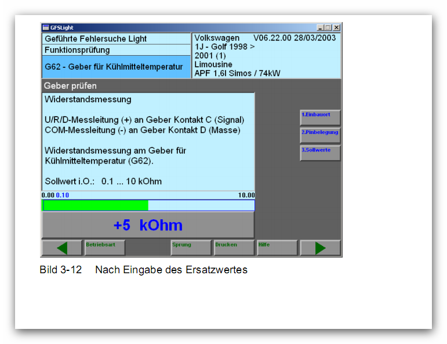Open the Hilfe help button
The height and width of the screenshot is (344, 447).
277,248
